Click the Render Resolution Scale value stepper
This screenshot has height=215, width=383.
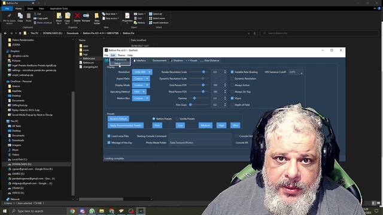coord(225,72)
